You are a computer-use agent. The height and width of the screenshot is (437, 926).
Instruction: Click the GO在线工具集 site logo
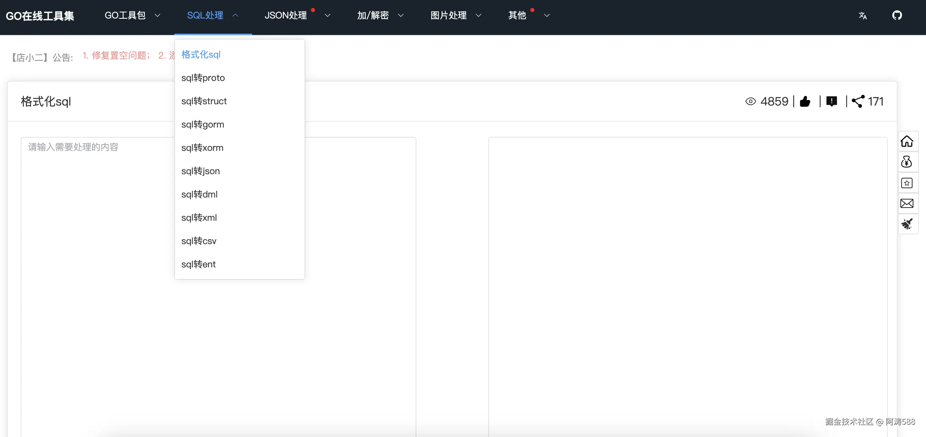40,16
